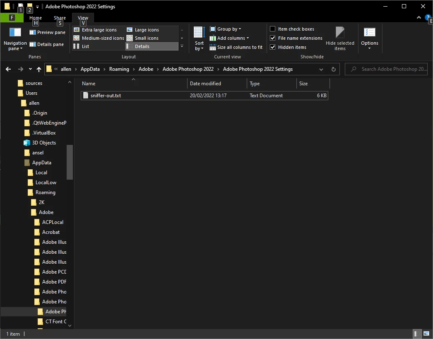
Task: Open .VirtualBox folder in tree
Action: coord(40,133)
